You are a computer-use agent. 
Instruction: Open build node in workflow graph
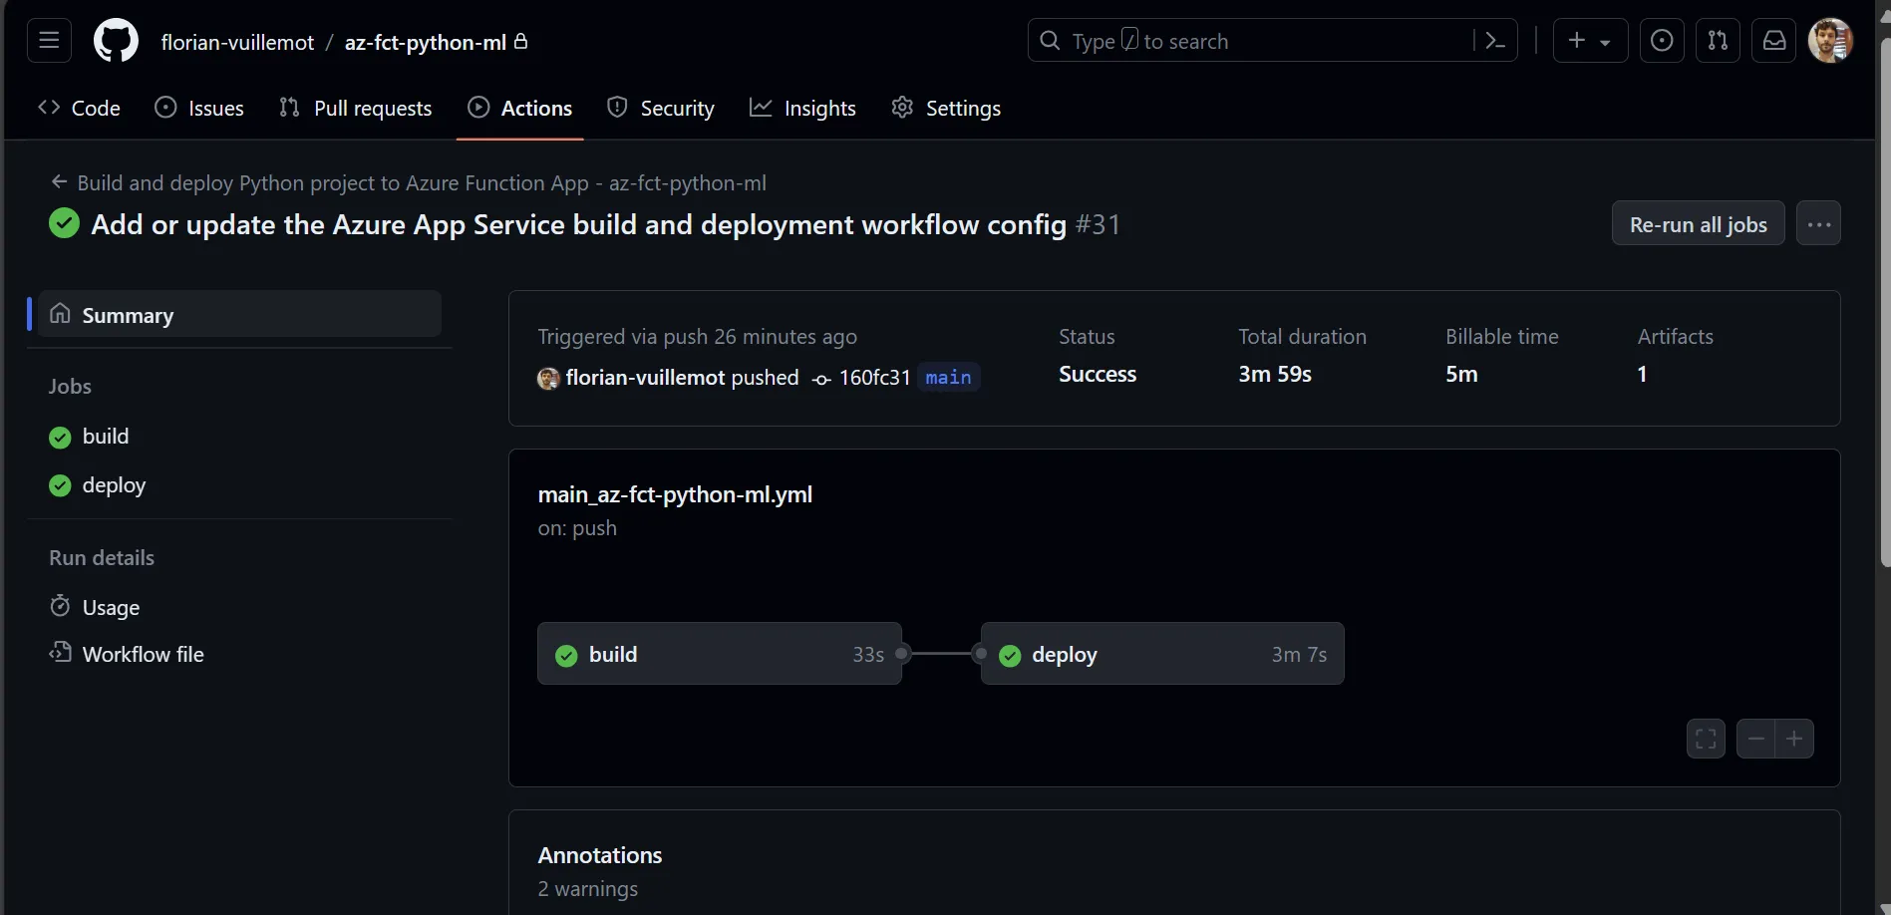pos(720,654)
